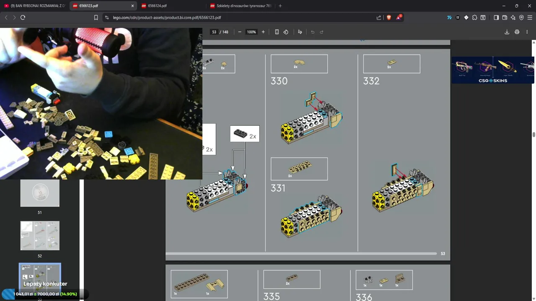Toggle the browser sidebar panel
The image size is (536, 301).
(496, 18)
